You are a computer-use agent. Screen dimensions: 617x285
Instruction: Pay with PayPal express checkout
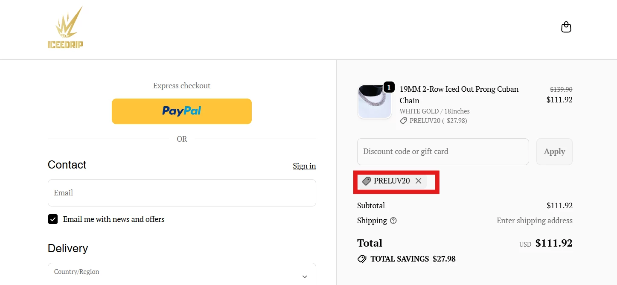click(x=182, y=111)
